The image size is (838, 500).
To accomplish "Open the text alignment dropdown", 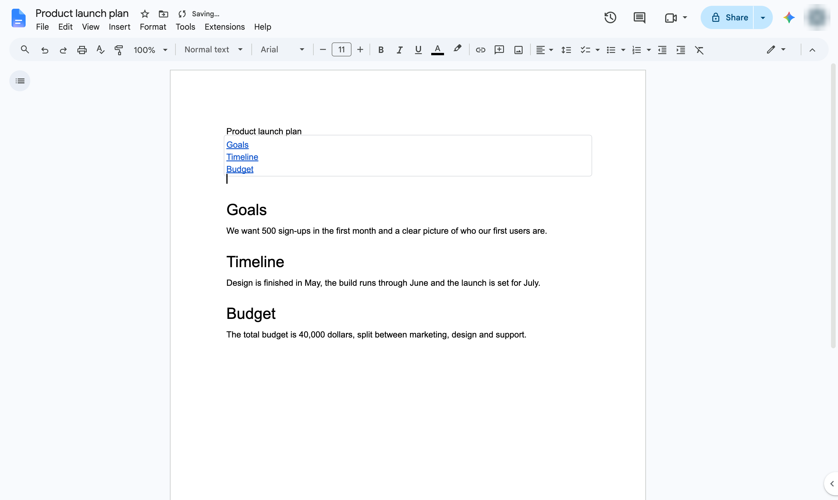I will coord(544,50).
